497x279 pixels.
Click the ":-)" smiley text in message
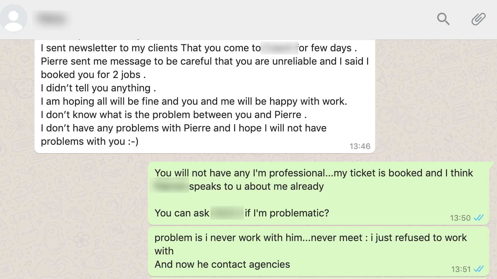[132, 141]
